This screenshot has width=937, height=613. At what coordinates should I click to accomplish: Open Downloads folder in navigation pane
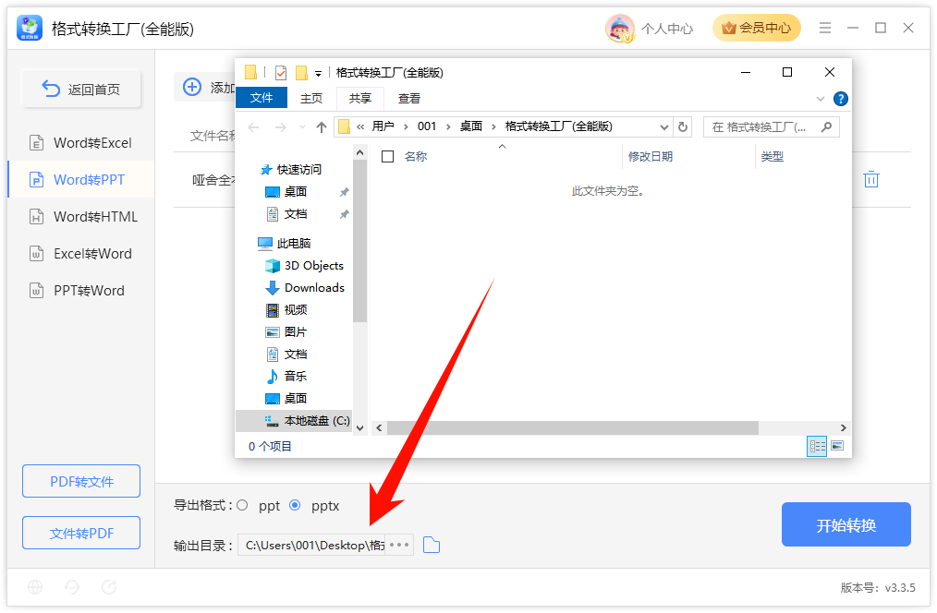coord(305,288)
